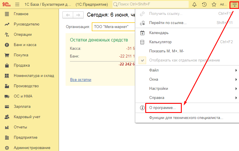This screenshot has width=239, height=151.
Task: Launch Calculator from the menu
Action: click(160, 42)
